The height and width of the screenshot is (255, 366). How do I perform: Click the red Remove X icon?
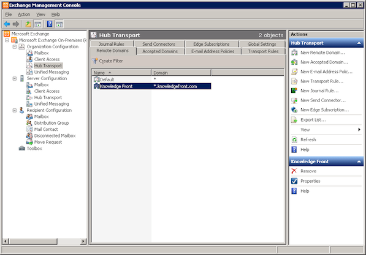[x=294, y=171]
